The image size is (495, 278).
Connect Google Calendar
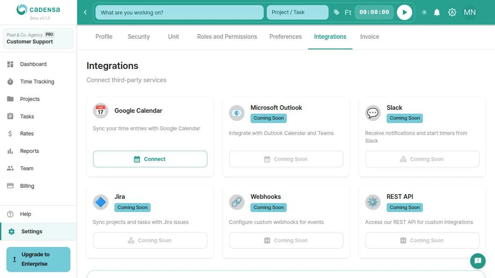[x=150, y=159]
